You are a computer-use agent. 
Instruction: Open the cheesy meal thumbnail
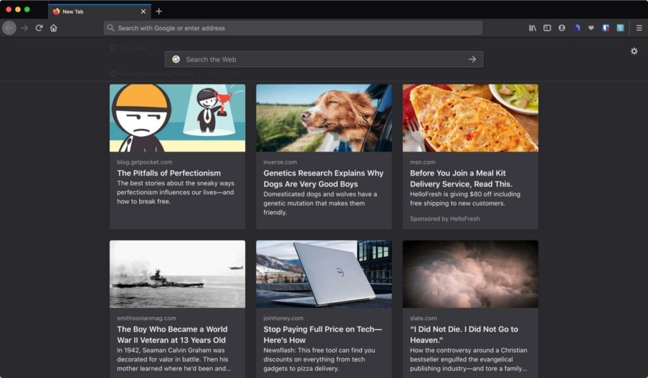(470, 118)
